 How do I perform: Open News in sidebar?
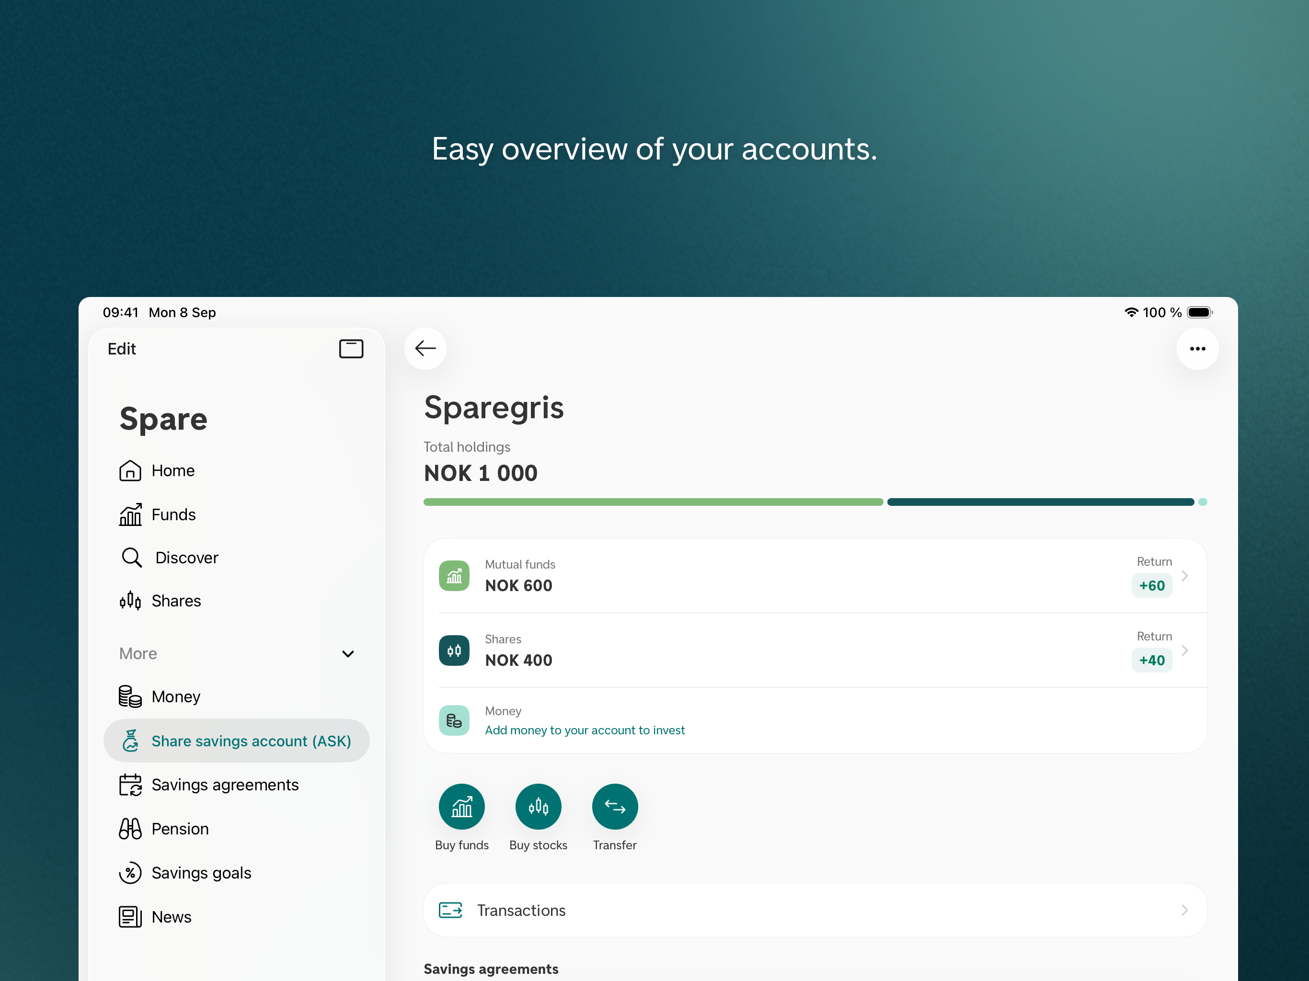(236, 917)
